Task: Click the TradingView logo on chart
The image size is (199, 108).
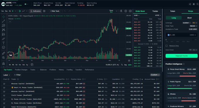Action: pyautogui.click(x=11, y=55)
